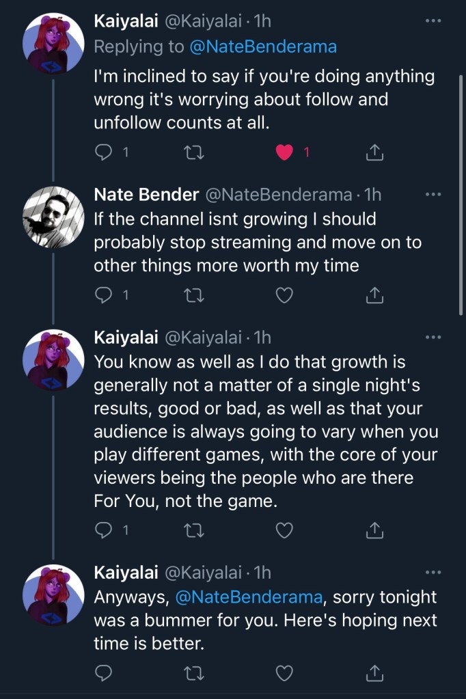Reply to Kaiyalai's tweet about follow counts
466x699 pixels.
click(x=103, y=153)
